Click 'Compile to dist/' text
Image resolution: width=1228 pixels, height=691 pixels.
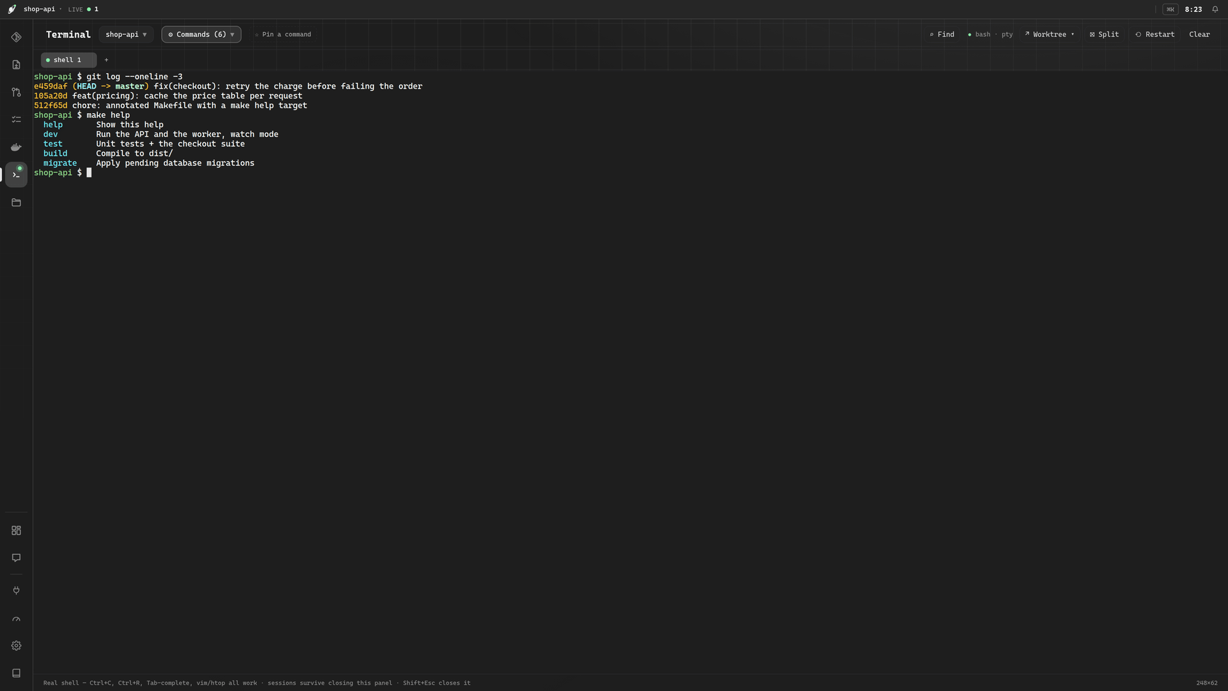tap(135, 154)
